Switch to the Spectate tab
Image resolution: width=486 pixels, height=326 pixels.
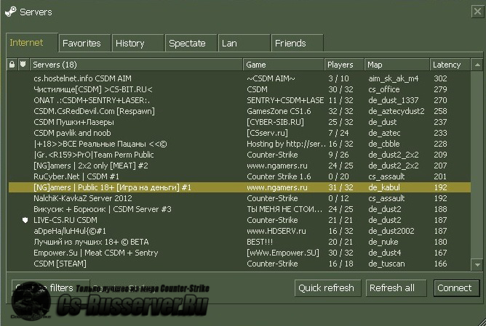coord(191,43)
